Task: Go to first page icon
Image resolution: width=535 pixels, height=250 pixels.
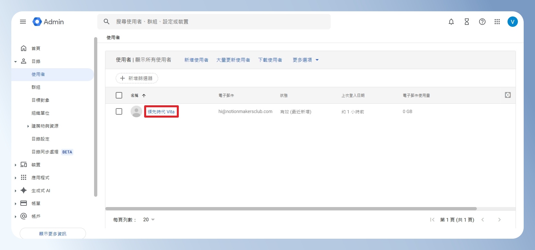Action: tap(432, 220)
